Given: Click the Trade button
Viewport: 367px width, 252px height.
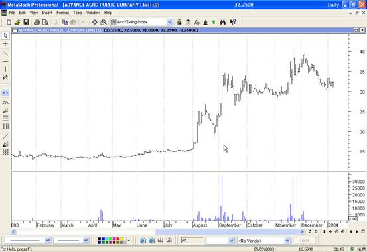Looking at the screenshot, I should coord(304,241).
